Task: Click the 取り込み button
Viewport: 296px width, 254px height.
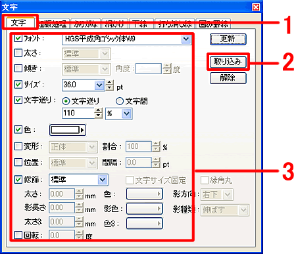Action: (228, 62)
